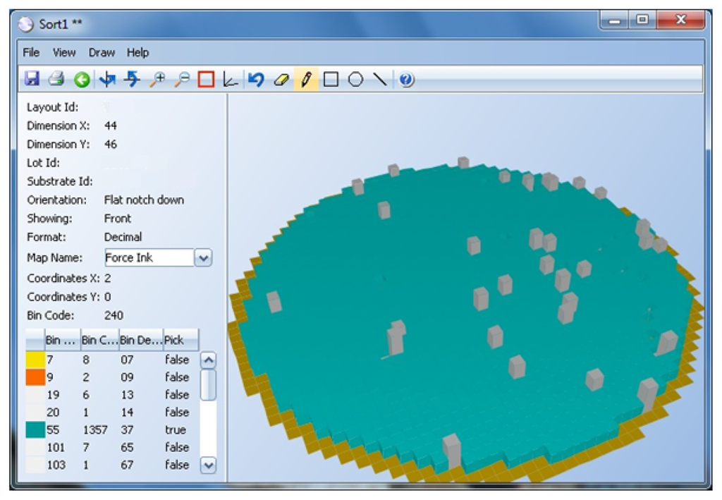Click the orange color swatch for bin 9
Viewport: 722px width, 500px height.
pyautogui.click(x=35, y=377)
